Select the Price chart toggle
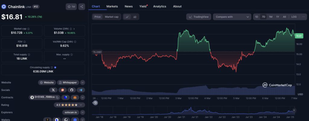This screenshot has width=309, height=121. click(97, 17)
